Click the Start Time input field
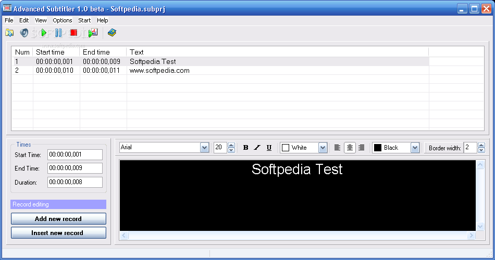Image resolution: width=495 pixels, height=260 pixels. [75, 155]
